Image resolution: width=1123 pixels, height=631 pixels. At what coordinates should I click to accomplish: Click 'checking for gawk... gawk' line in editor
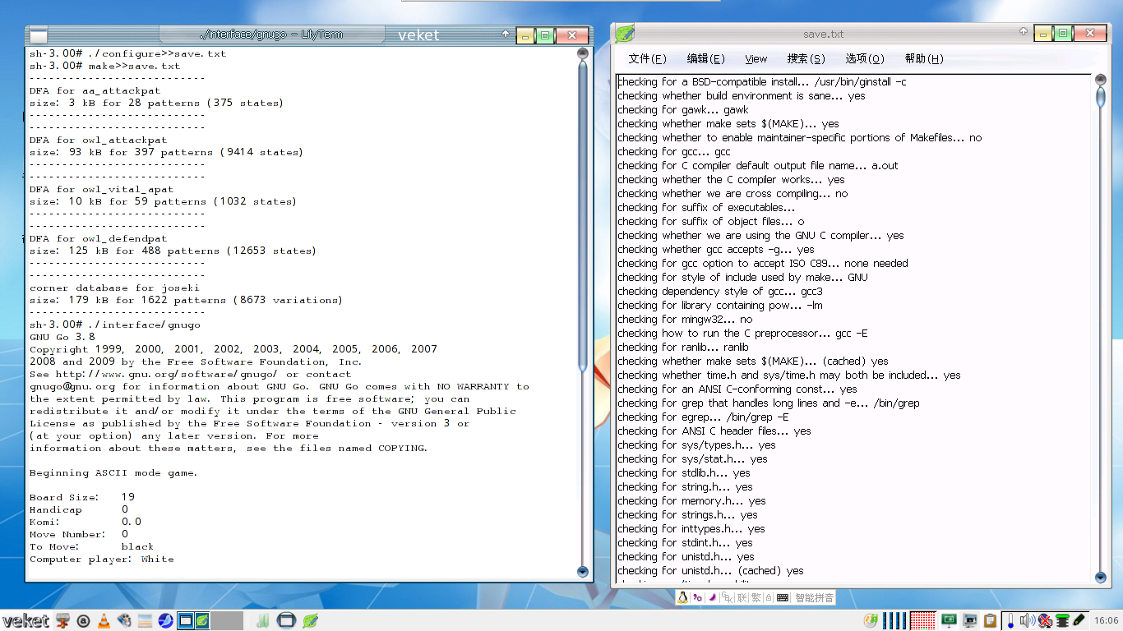click(x=682, y=109)
